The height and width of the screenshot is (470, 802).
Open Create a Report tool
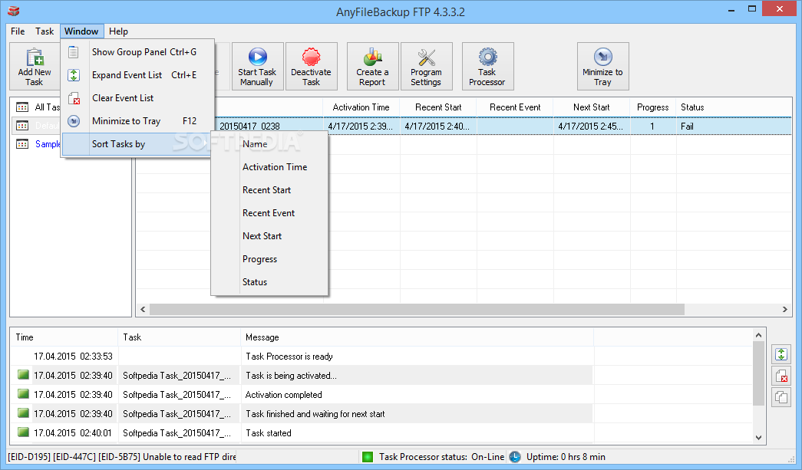click(x=372, y=67)
